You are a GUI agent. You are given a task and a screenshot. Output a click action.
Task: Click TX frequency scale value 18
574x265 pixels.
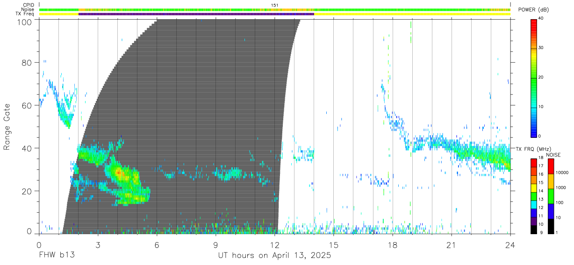541,158
